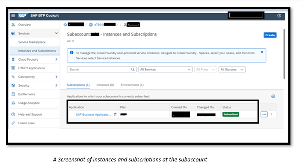Click the Security shield icon

(13, 85)
